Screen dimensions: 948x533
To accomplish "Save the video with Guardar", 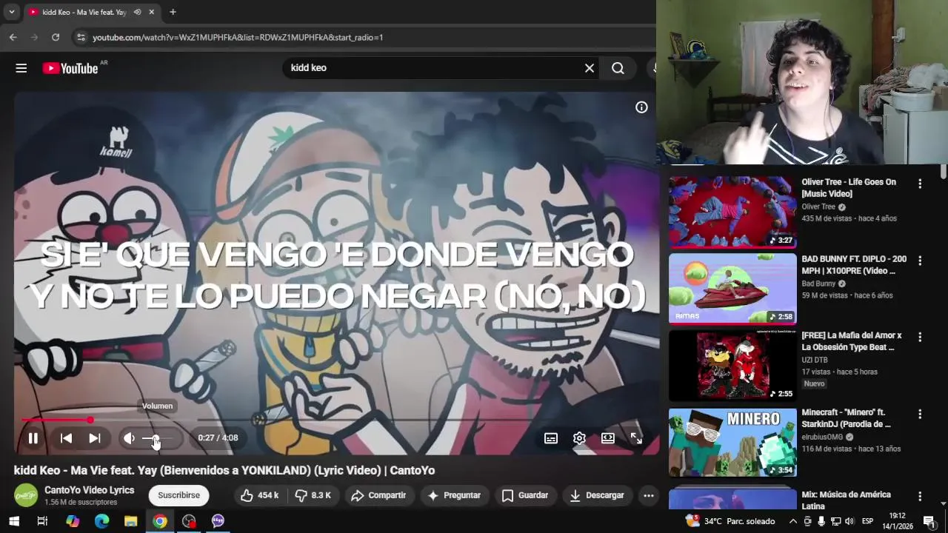I will pos(525,495).
